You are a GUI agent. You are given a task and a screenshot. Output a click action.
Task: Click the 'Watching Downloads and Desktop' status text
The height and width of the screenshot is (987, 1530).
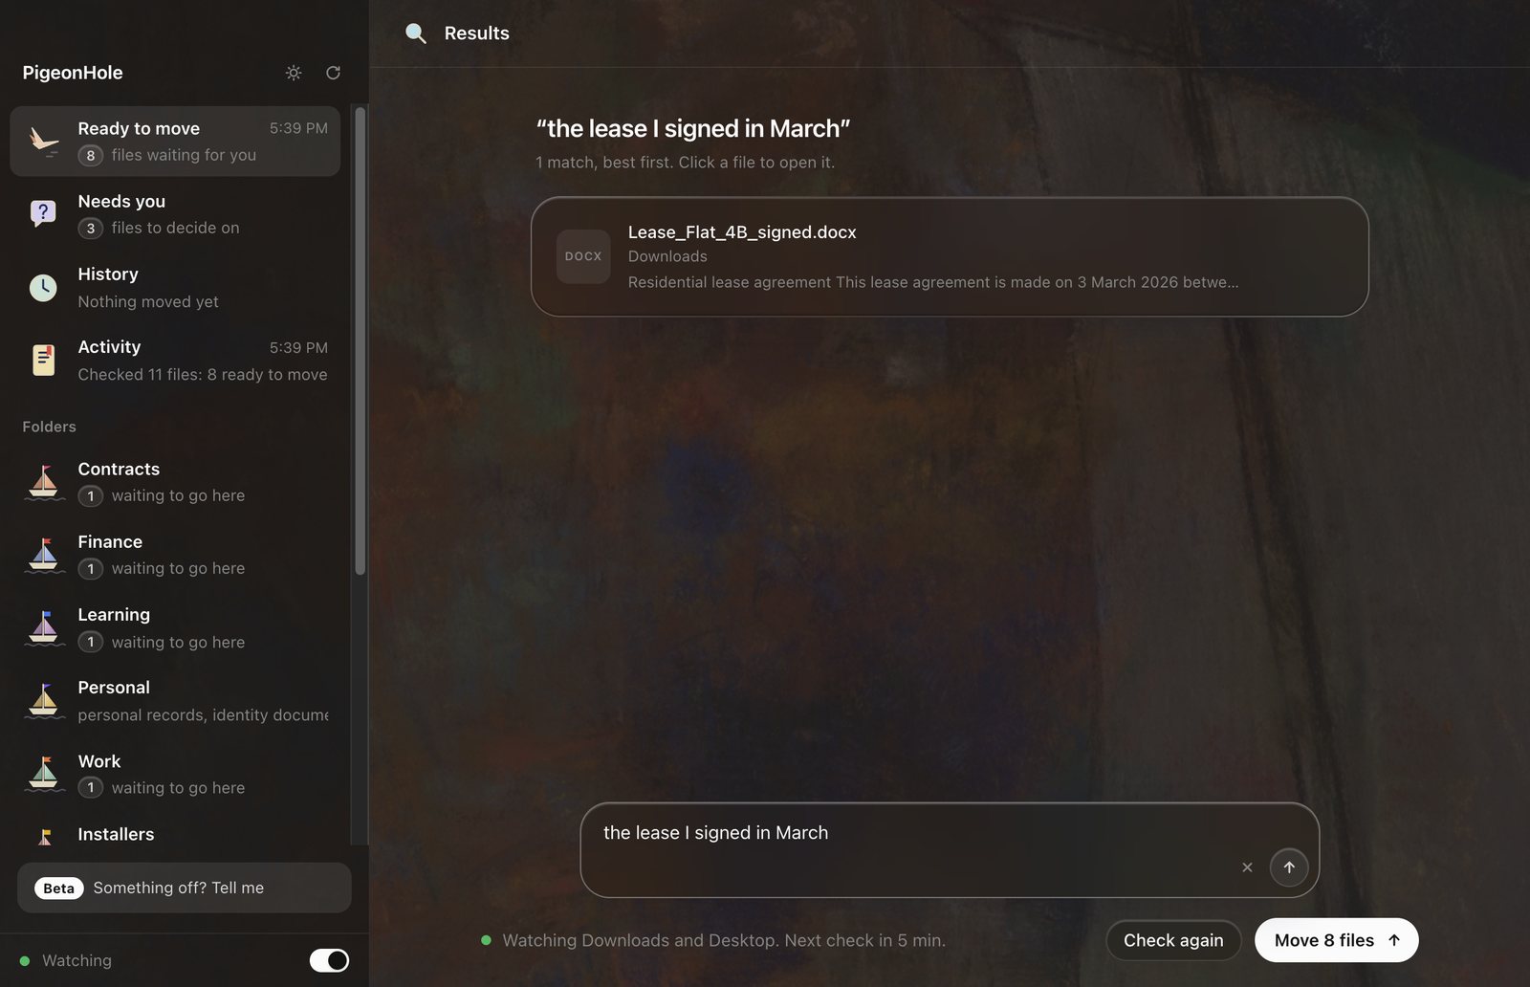(724, 940)
